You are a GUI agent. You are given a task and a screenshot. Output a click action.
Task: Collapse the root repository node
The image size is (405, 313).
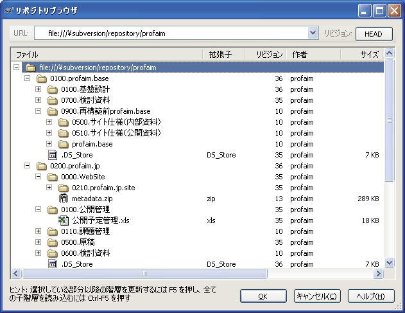pyautogui.click(x=16, y=67)
